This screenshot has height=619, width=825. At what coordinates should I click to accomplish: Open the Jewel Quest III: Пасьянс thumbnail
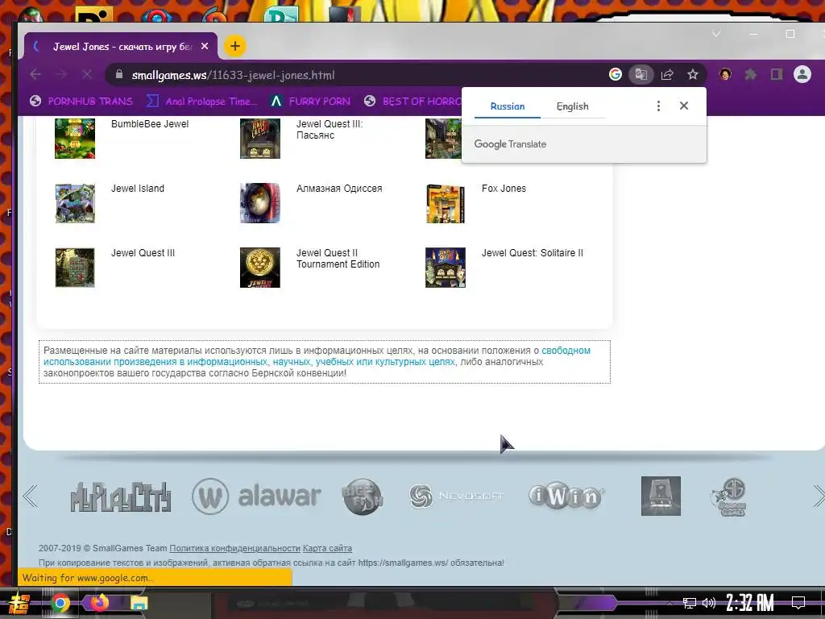coord(260,138)
